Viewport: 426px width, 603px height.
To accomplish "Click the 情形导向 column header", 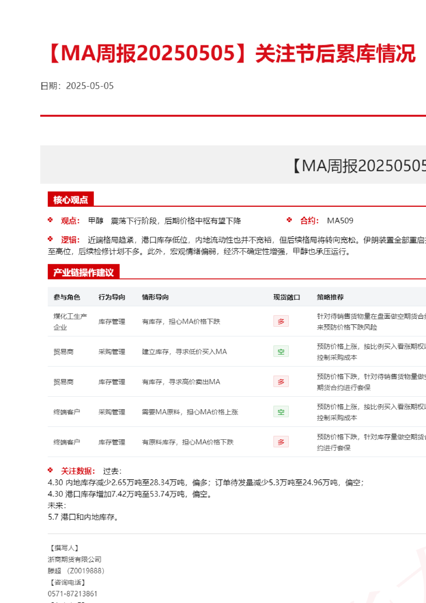I will 155,297.
